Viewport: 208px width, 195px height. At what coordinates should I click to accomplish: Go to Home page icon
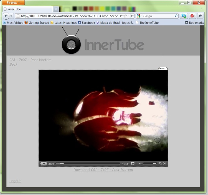(200, 16)
